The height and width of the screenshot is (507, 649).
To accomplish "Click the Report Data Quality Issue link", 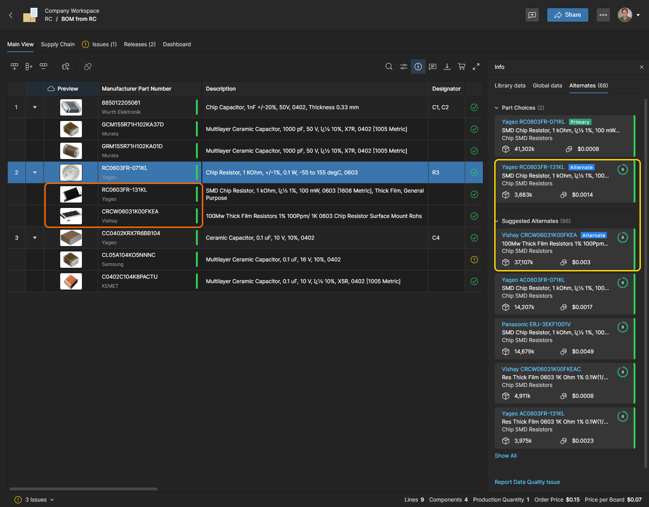I will [527, 482].
